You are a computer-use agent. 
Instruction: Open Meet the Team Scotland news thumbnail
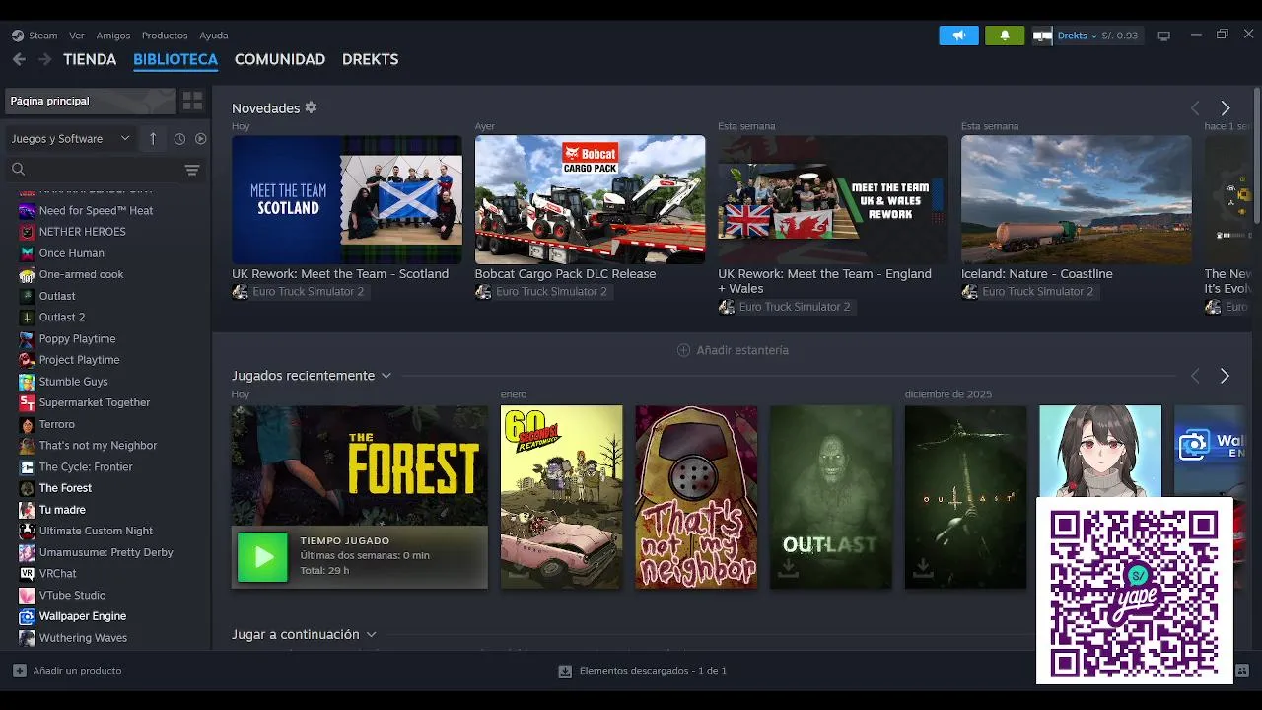point(347,199)
